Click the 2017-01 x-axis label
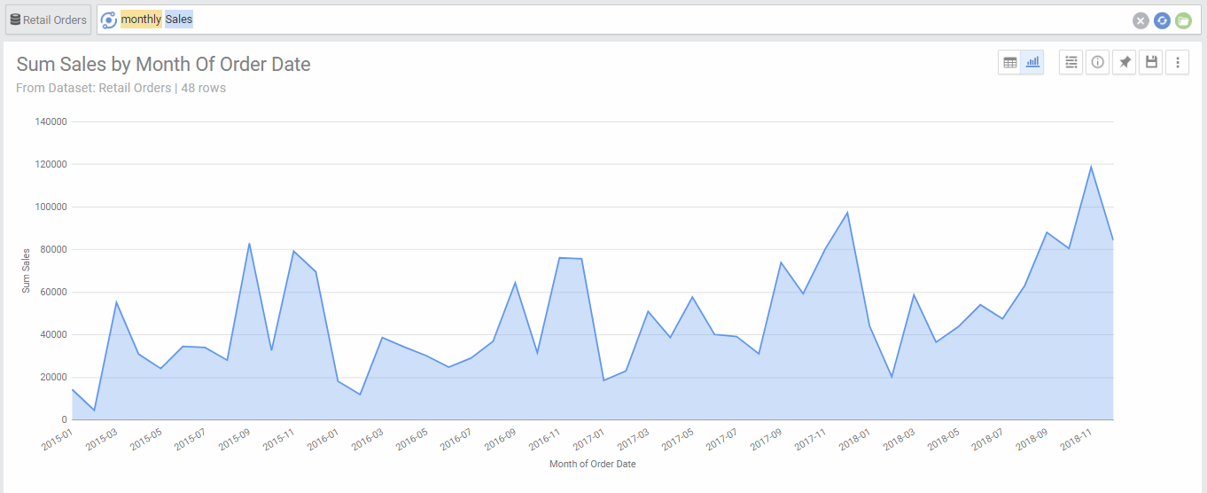 point(588,439)
